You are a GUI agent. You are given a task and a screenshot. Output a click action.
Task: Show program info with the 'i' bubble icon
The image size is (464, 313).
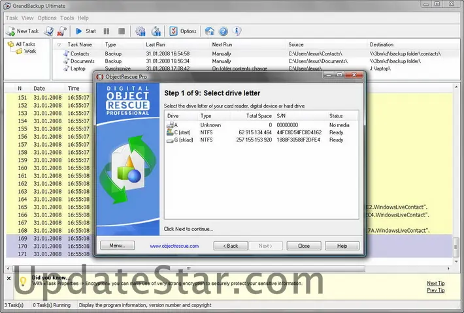pos(237,31)
